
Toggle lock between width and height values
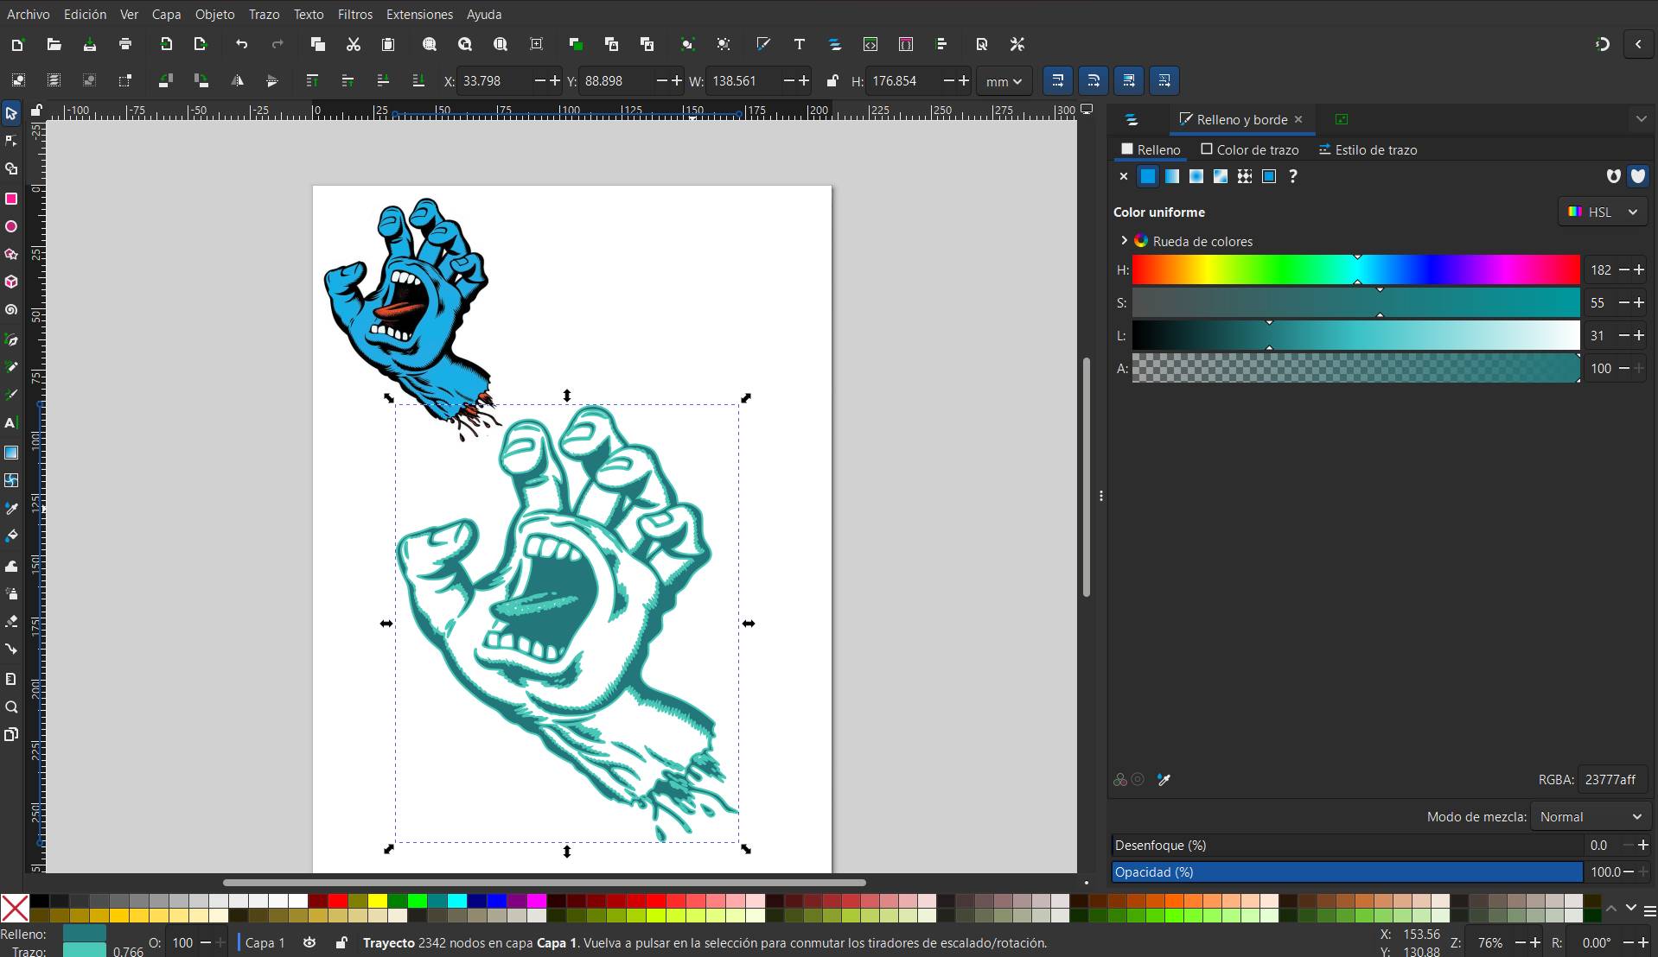tap(832, 80)
